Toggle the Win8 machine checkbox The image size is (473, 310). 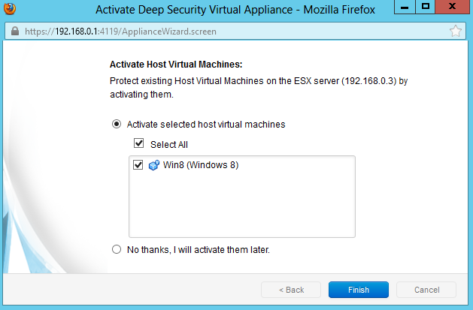pos(138,165)
